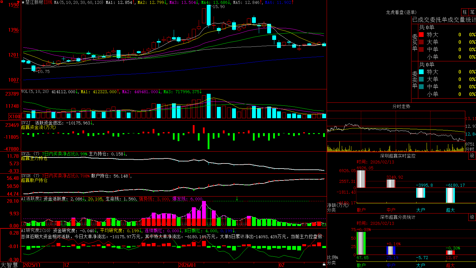This screenshot has width=476, height=268.
Task: Click the 10.75 low price label
Action: 43,71
